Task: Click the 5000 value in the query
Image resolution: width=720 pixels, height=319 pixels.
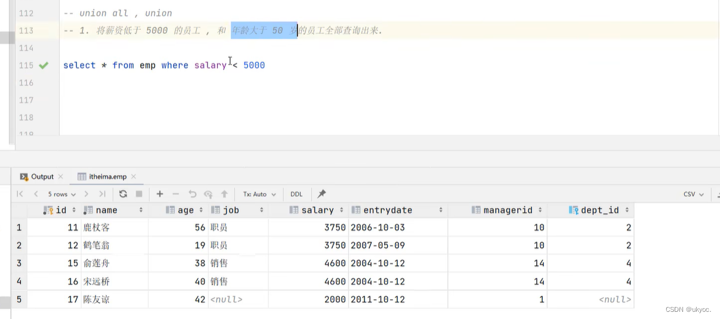Action: [254, 65]
